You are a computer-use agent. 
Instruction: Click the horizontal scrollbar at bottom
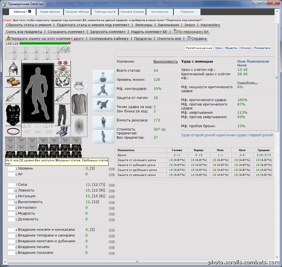(137, 262)
